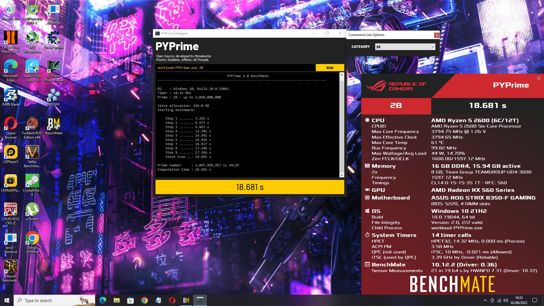
Task: Click scrollbar down arrow in PYPrime output
Action: [x=342, y=175]
